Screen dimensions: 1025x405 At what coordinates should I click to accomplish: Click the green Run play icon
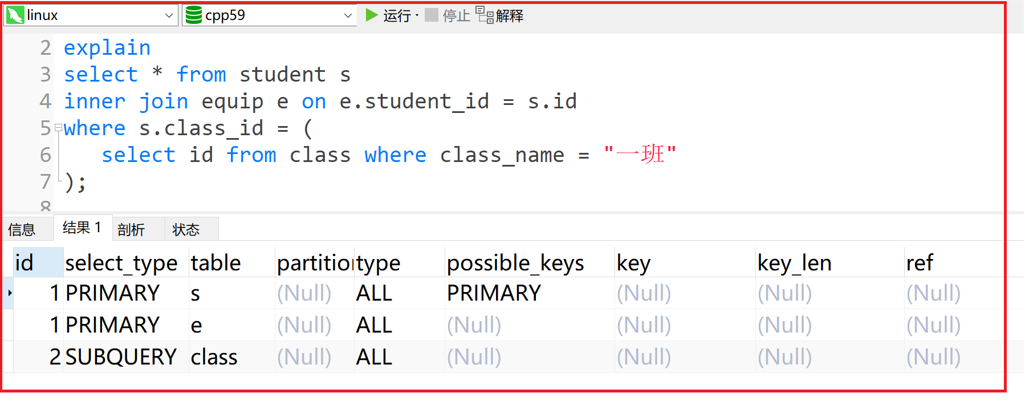[x=372, y=15]
